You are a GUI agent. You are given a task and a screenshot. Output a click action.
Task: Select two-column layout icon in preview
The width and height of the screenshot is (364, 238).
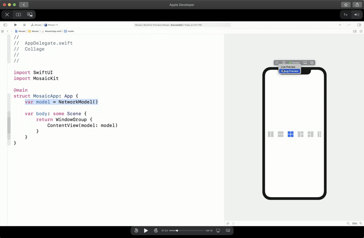pos(271,134)
